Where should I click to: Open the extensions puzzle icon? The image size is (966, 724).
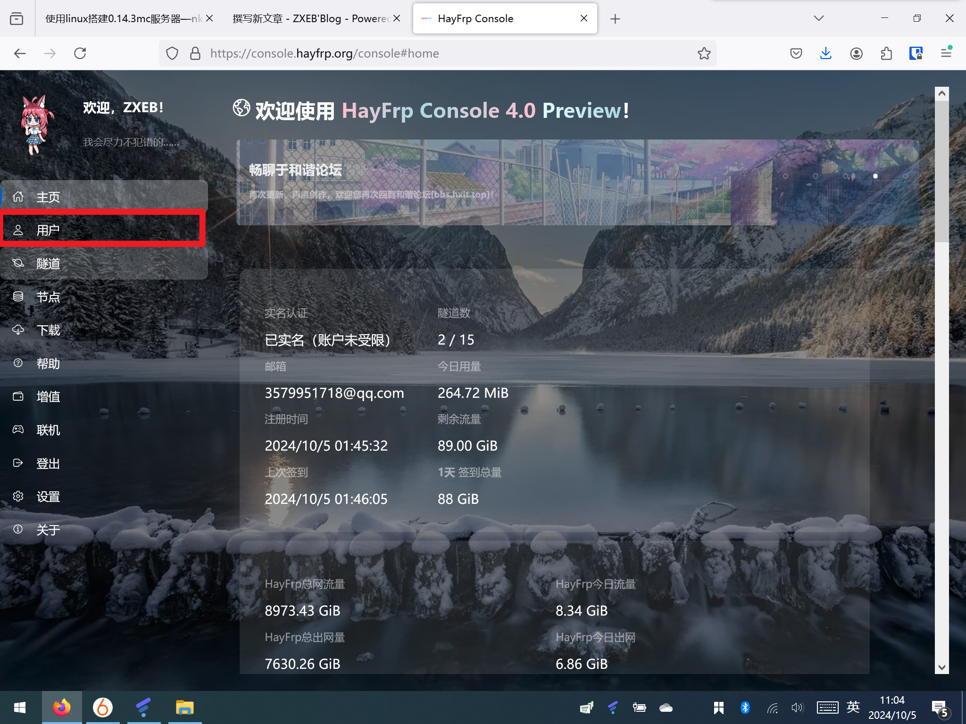[886, 53]
